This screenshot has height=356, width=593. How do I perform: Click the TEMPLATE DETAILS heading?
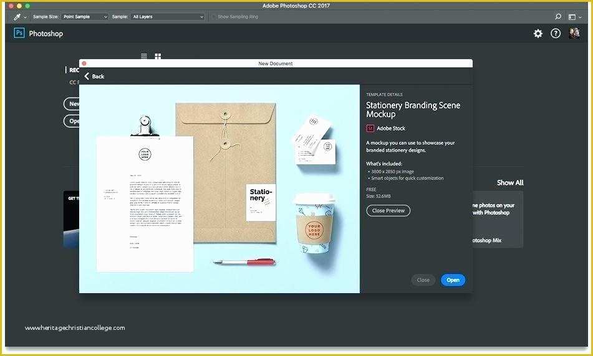[x=384, y=95]
